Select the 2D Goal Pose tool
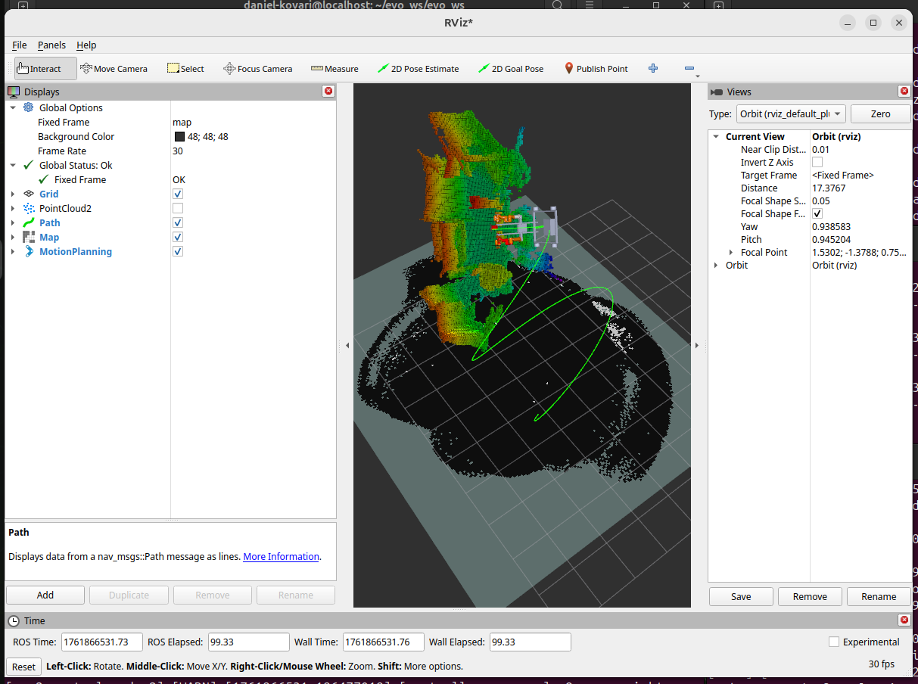This screenshot has width=918, height=684. (511, 69)
